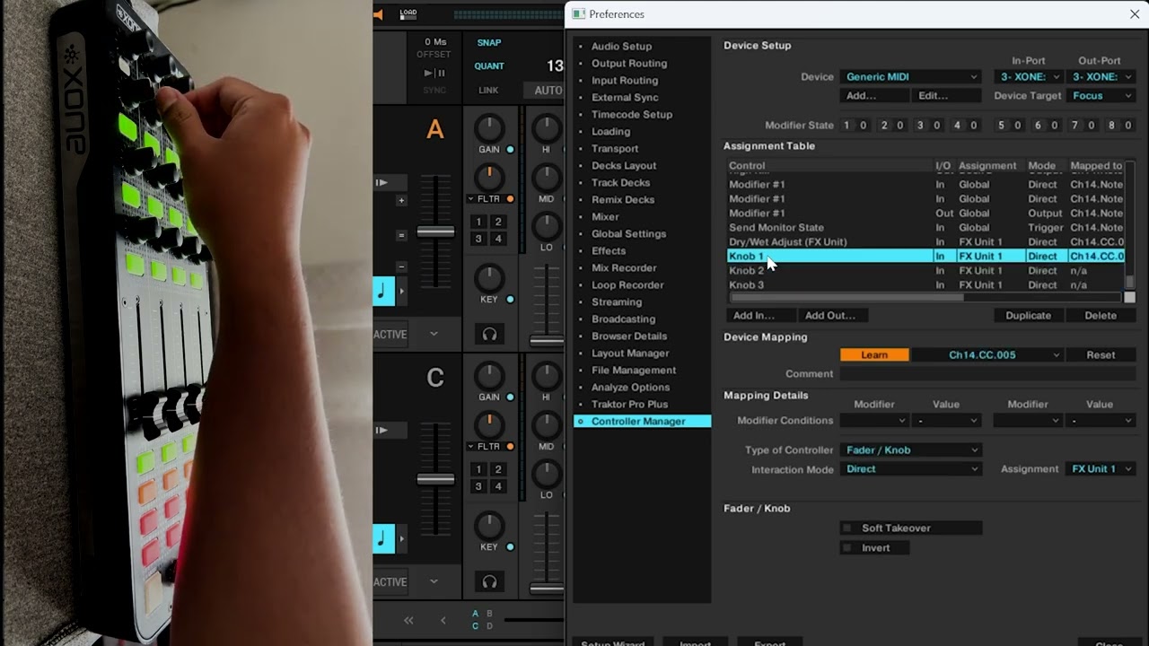Open the Assignment FX Unit 1 dropdown

point(1101,468)
